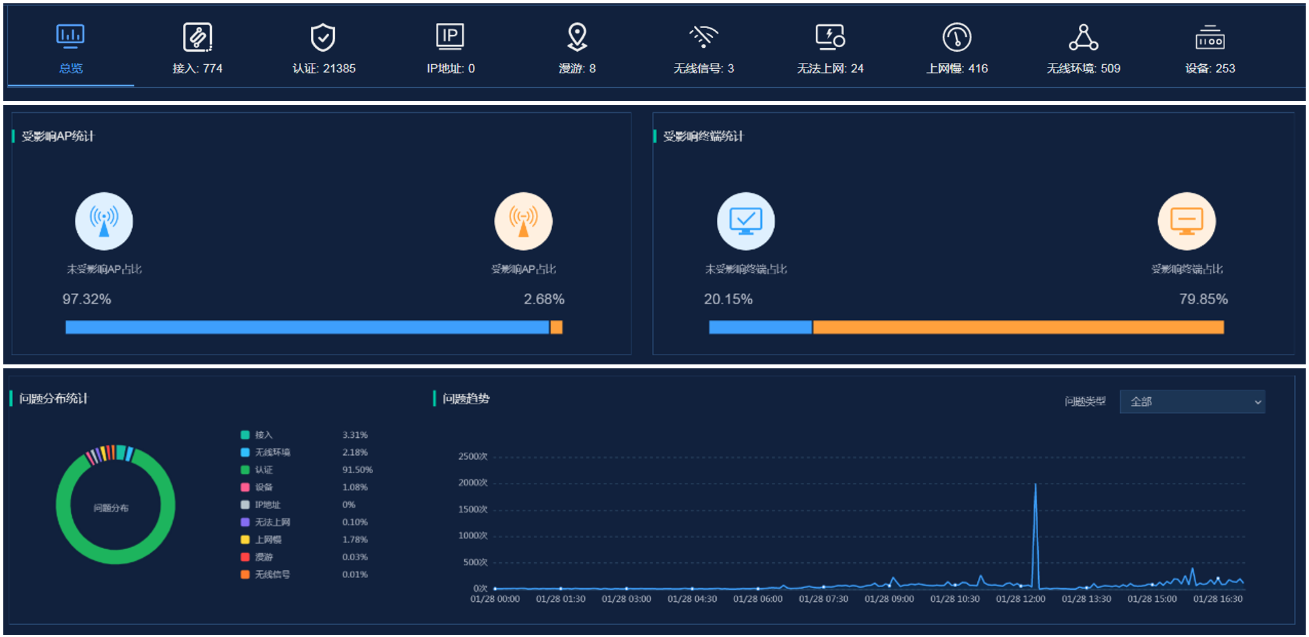Click the 问题趋势 panel title

pyautogui.click(x=466, y=398)
